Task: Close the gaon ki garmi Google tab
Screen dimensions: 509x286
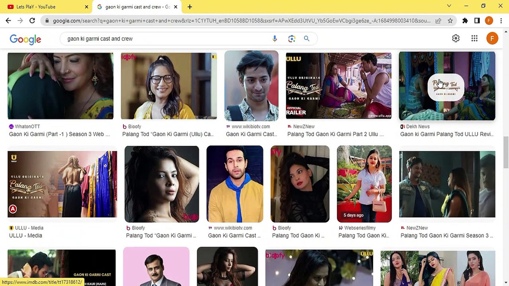Action: 175,7
